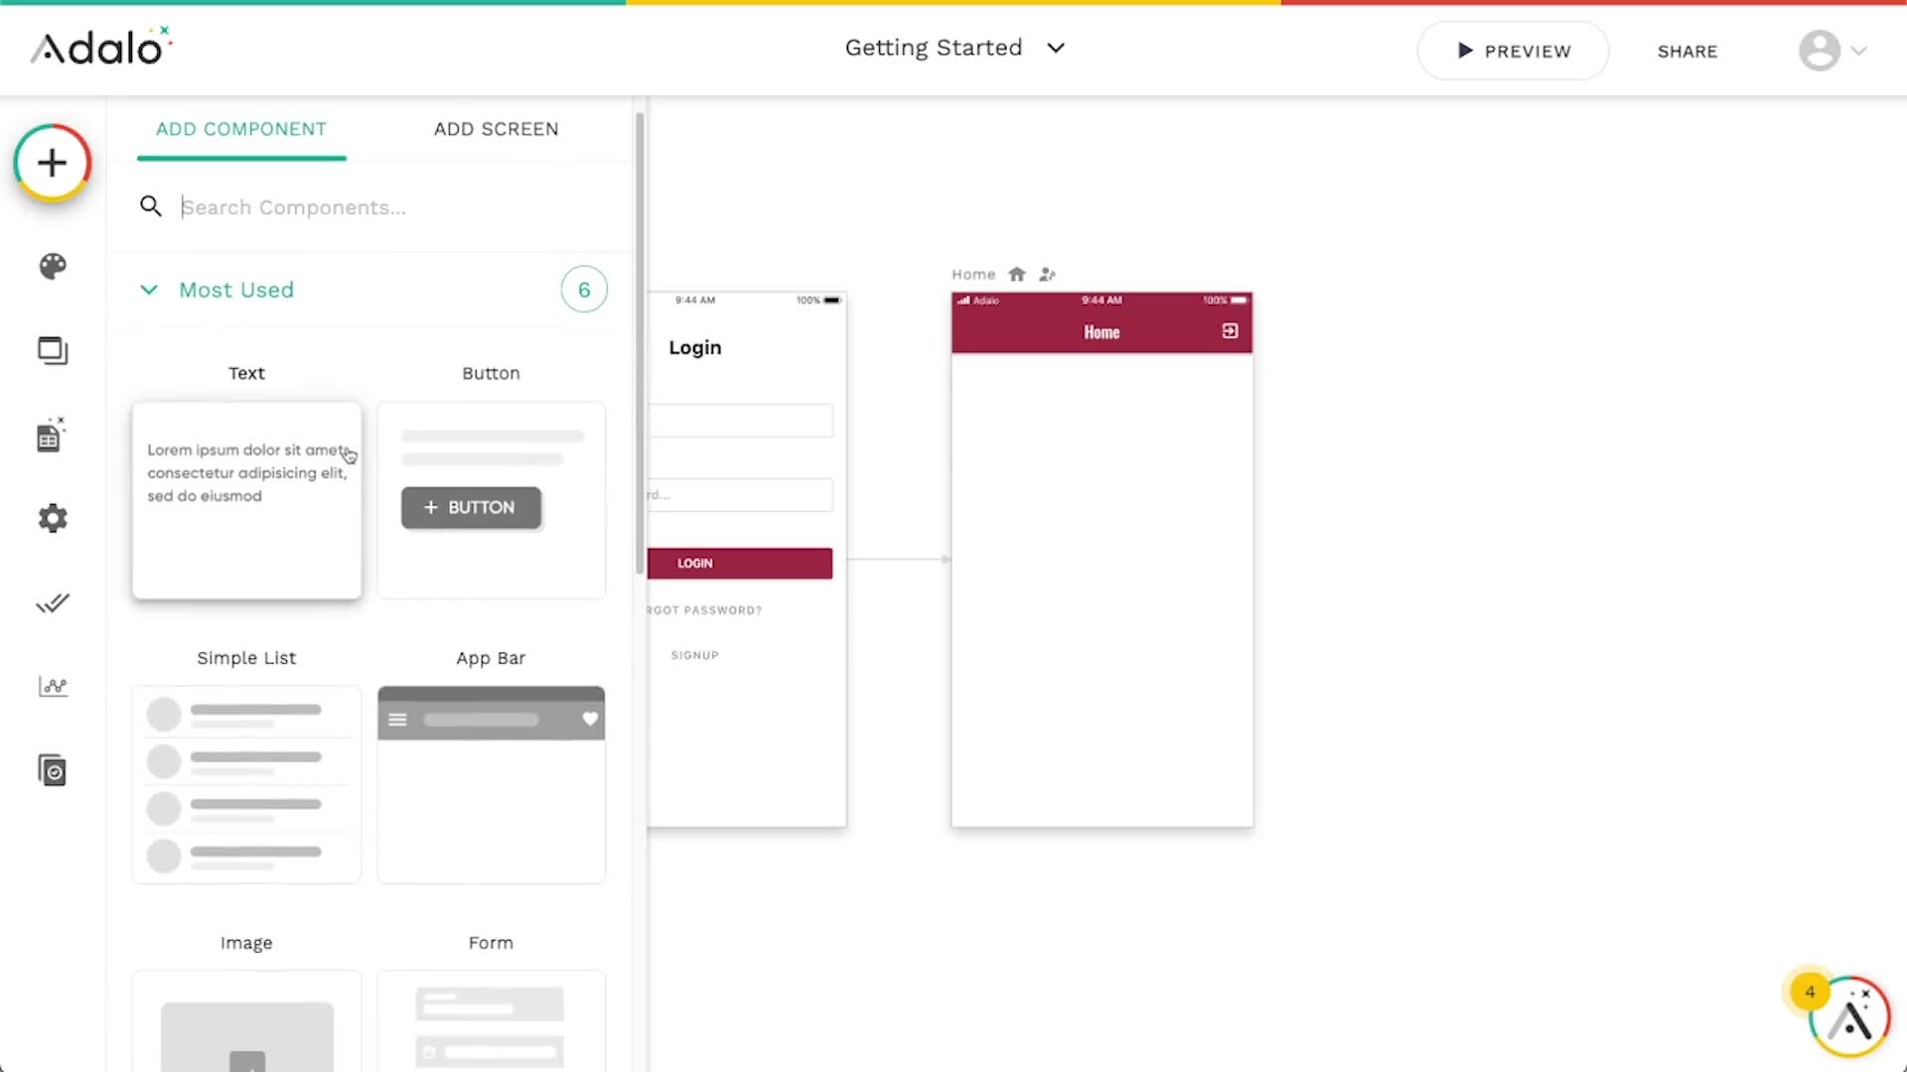This screenshot has width=1907, height=1072.
Task: Select the Text component card
Action: point(246,500)
